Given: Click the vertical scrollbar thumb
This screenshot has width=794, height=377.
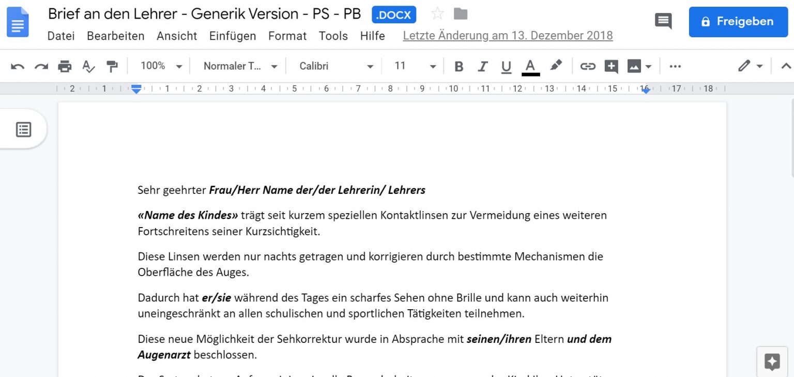Looking at the screenshot, I should tap(791, 138).
